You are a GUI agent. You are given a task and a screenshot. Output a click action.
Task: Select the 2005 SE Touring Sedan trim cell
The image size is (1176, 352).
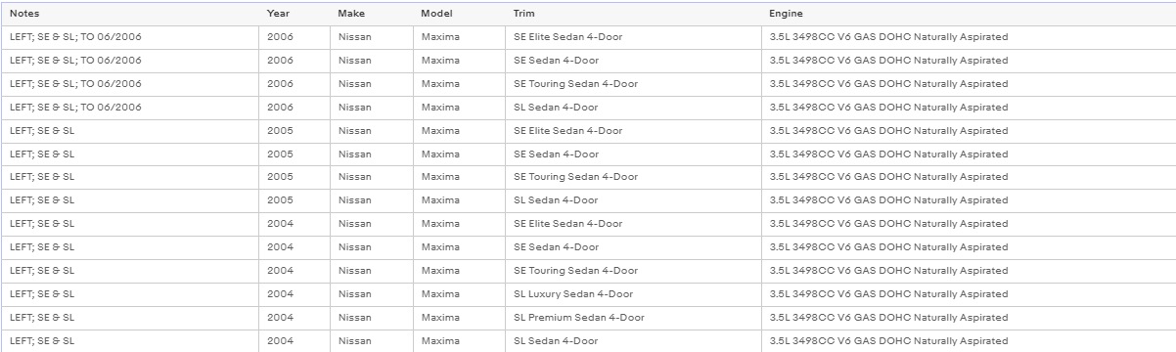coord(633,177)
